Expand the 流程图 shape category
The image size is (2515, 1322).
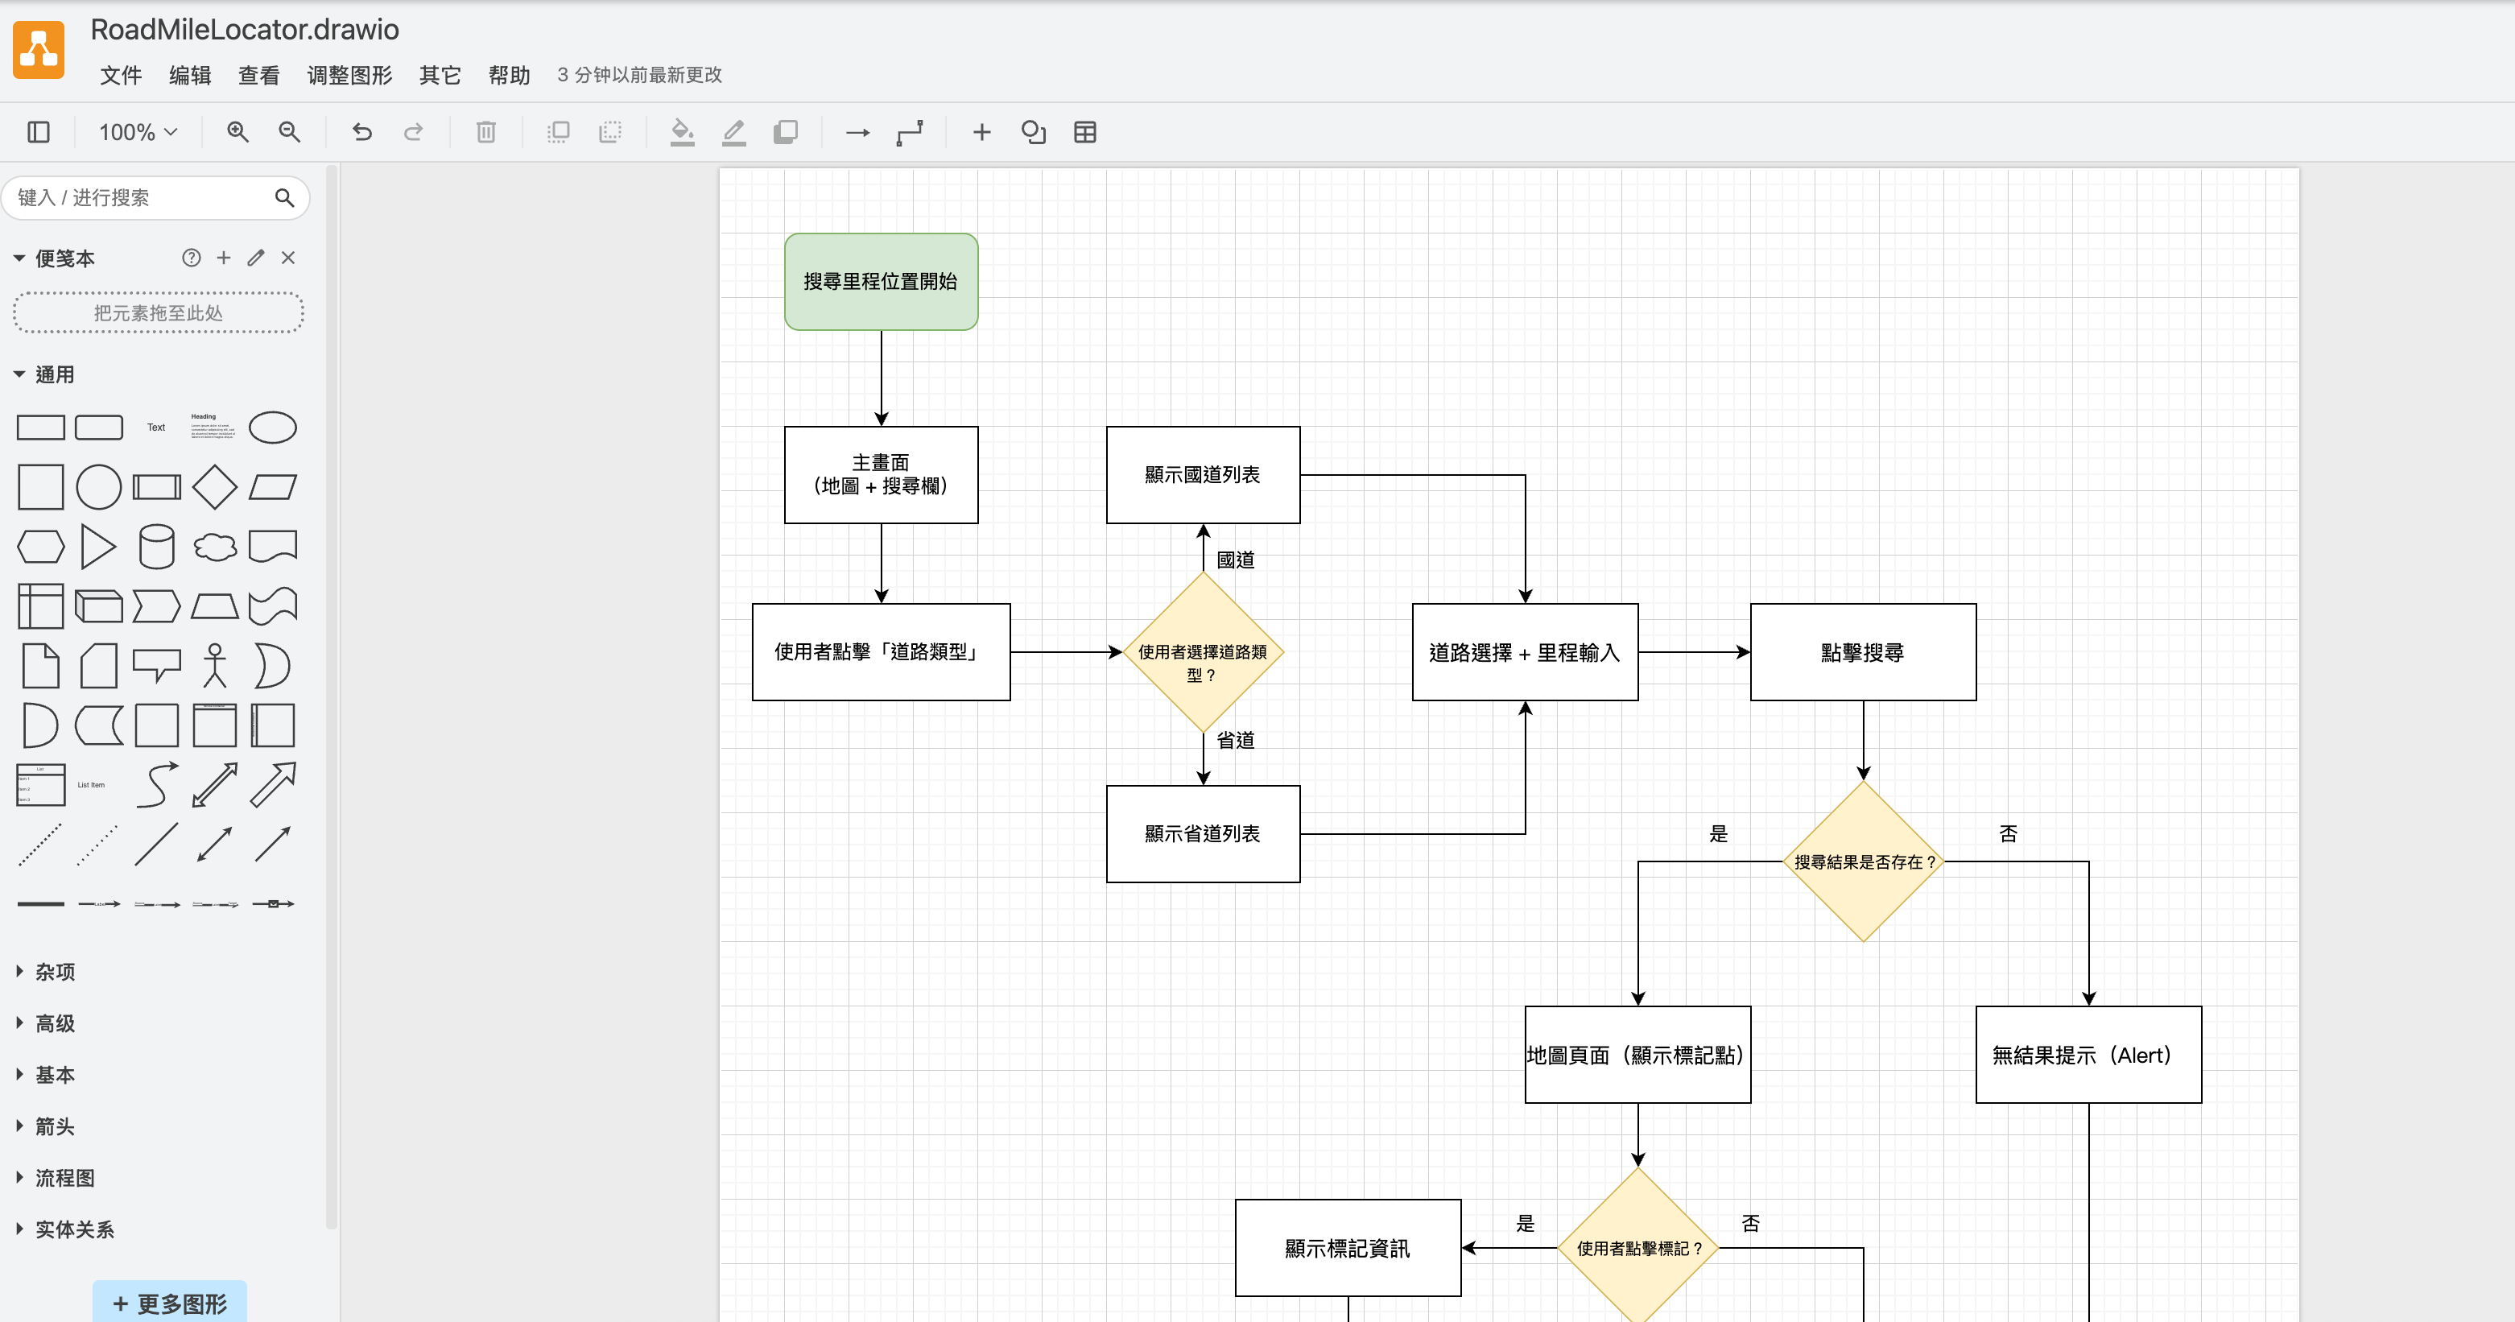[64, 1178]
